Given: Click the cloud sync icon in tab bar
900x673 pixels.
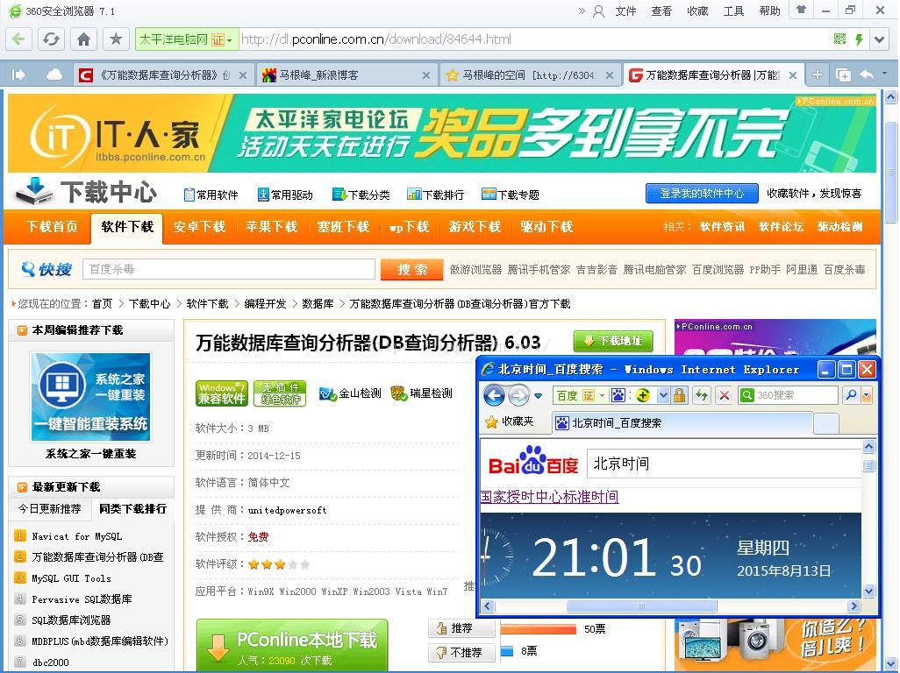Looking at the screenshot, I should pos(54,74).
